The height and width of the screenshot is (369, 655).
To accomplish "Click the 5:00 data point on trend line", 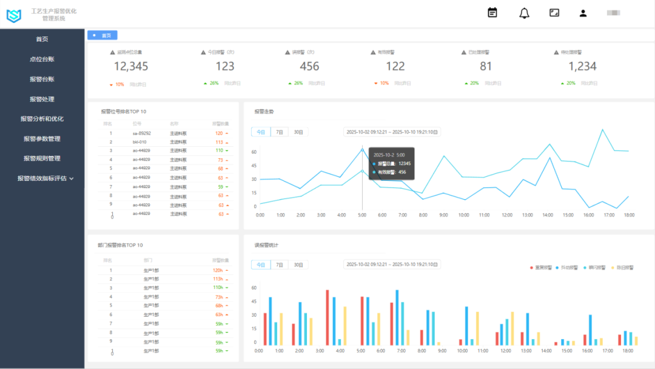I will coord(363,150).
